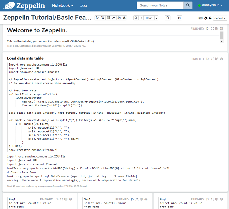Open interpreter binding gear in note toolbar

coord(205,18)
